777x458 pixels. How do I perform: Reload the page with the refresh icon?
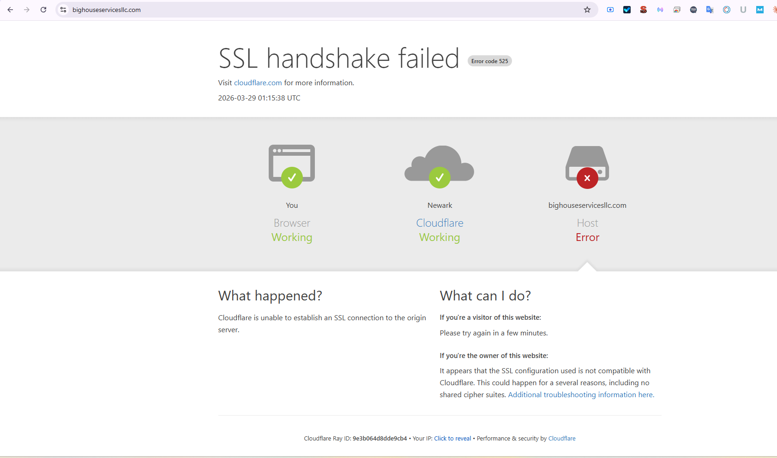tap(43, 10)
